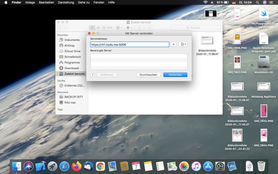The image size is (278, 174).
Task: Open Safari from the Dock
Action: point(64,166)
